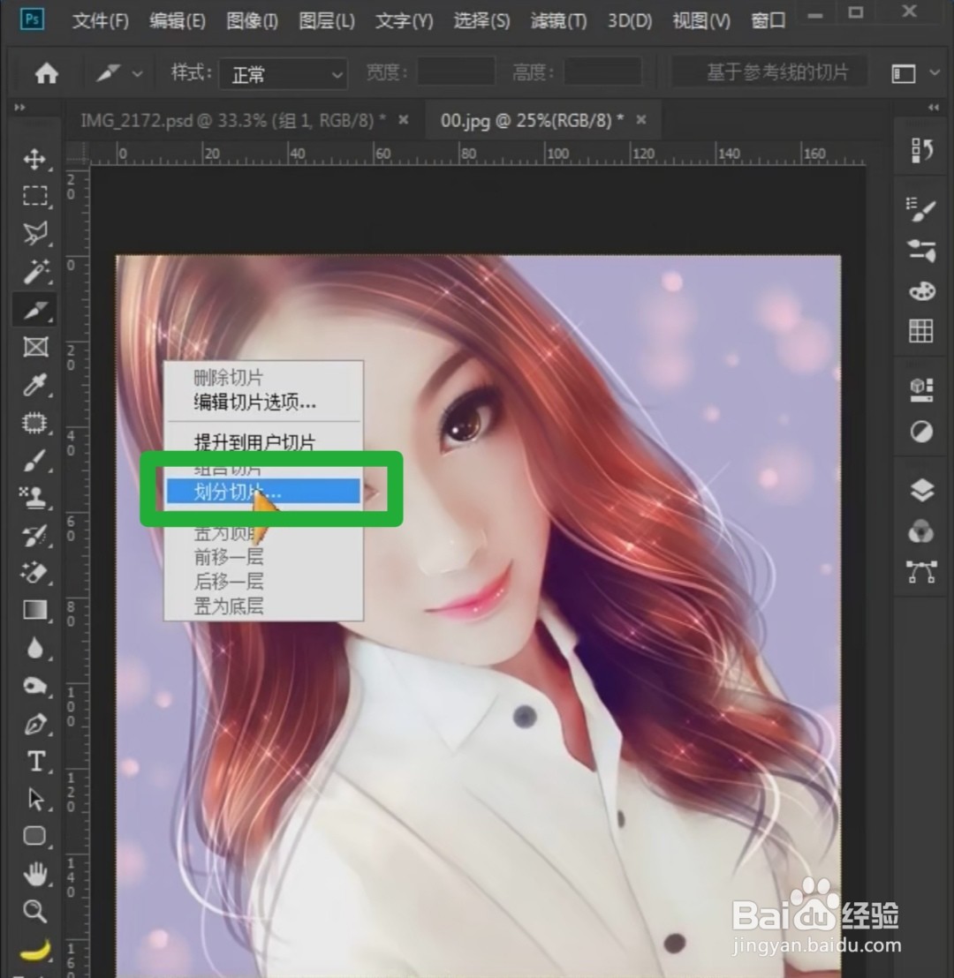Screen dimensions: 954x978
Task: Open the slice tool preset picker
Action: 118,73
